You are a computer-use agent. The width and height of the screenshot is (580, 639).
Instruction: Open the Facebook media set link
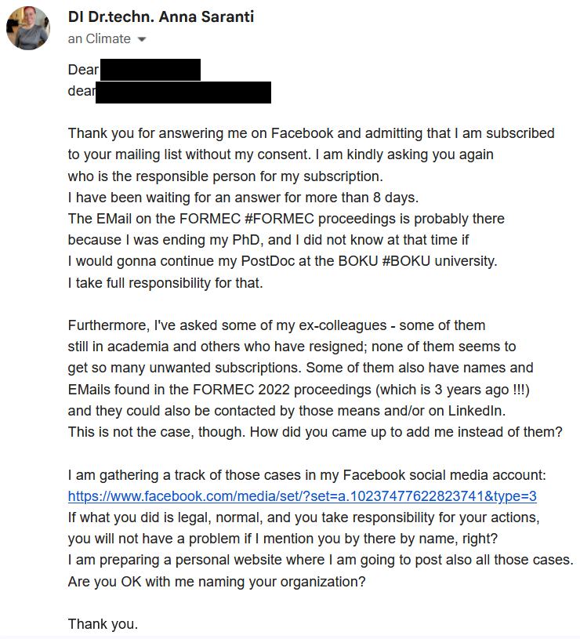point(302,496)
